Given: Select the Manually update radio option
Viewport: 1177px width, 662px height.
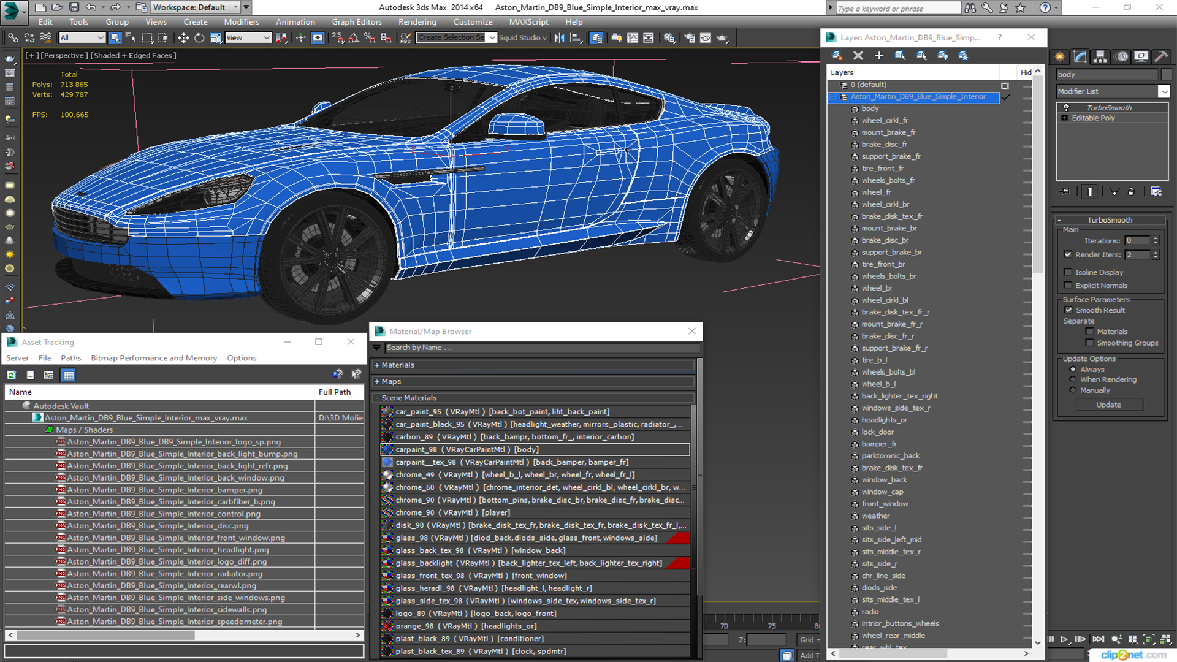Looking at the screenshot, I should pyautogui.click(x=1073, y=390).
